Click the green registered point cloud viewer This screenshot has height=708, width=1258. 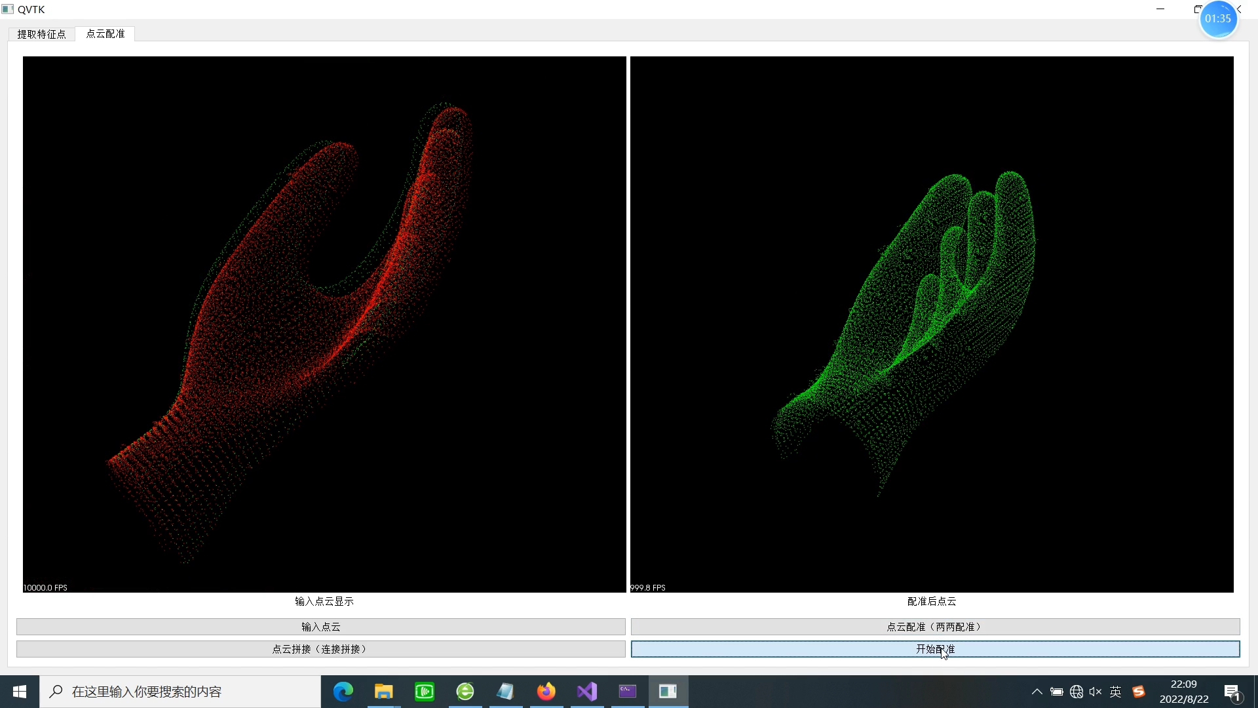931,324
